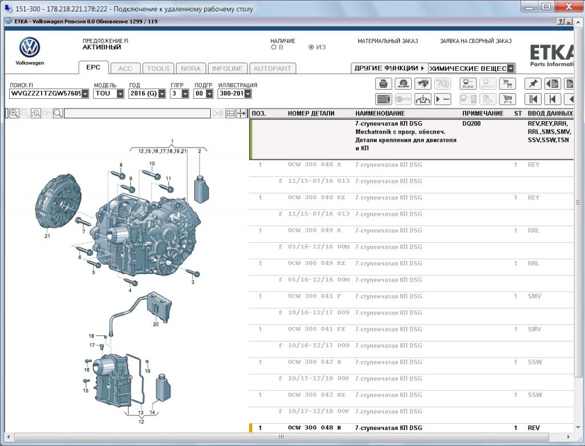
Task: Click callout number 2 above oil bottle
Action: pos(199,151)
